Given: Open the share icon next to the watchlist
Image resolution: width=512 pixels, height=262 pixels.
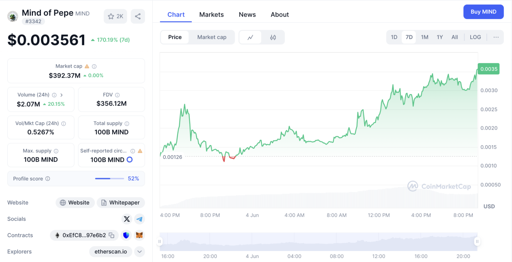Looking at the screenshot, I should coord(138,16).
